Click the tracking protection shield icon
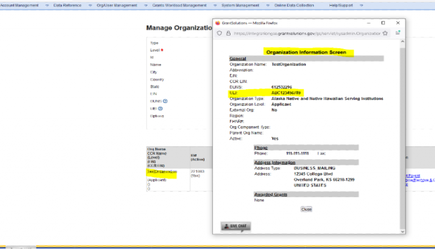Screen dimensions: 435x249 coord(220,33)
